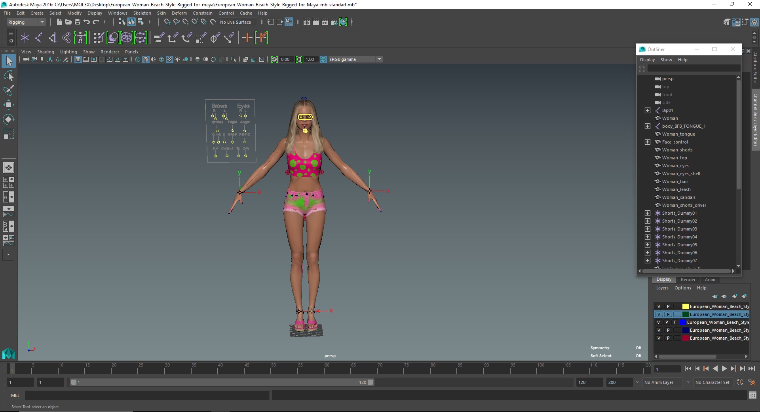
Task: Click the MEL command language button
Action: pos(15,395)
